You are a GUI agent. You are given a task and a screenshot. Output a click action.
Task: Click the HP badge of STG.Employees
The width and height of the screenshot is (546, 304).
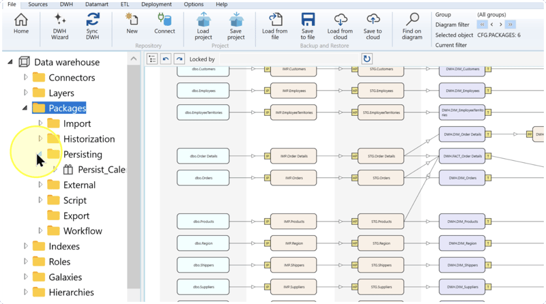point(354,91)
